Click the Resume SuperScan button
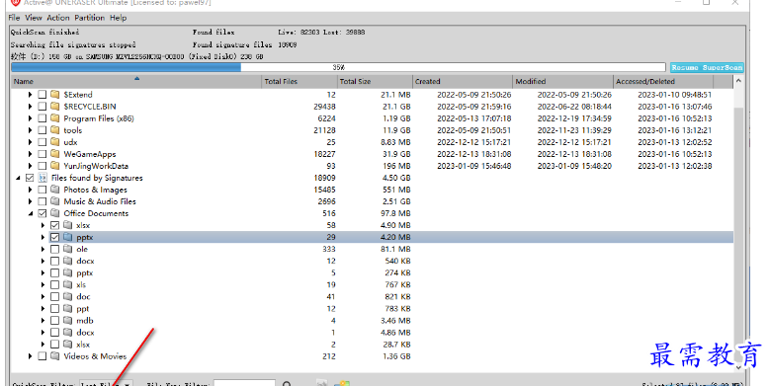This screenshot has height=386, width=770. (x=707, y=68)
